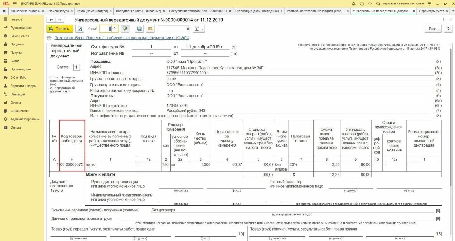Open Операции section in sidebar

click(18, 94)
